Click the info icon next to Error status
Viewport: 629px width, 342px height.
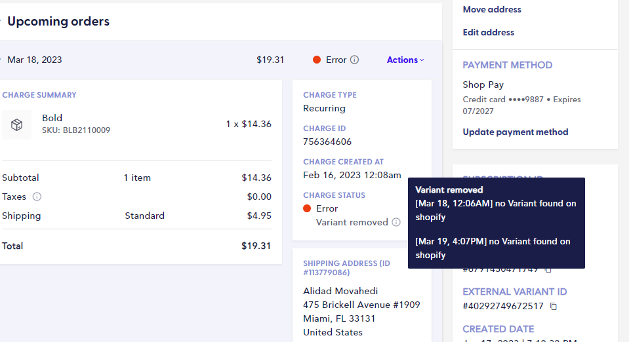[x=354, y=60]
